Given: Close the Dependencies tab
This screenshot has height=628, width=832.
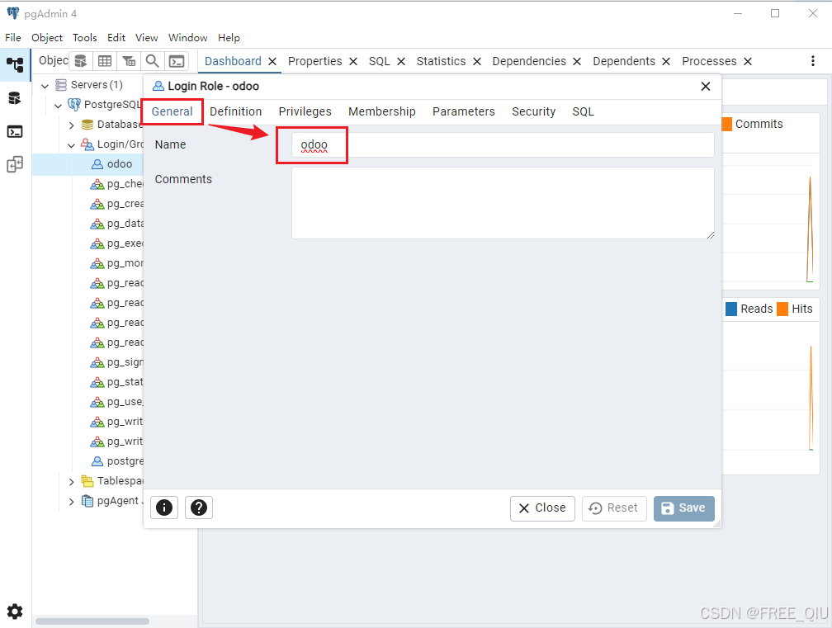Looking at the screenshot, I should pos(577,62).
